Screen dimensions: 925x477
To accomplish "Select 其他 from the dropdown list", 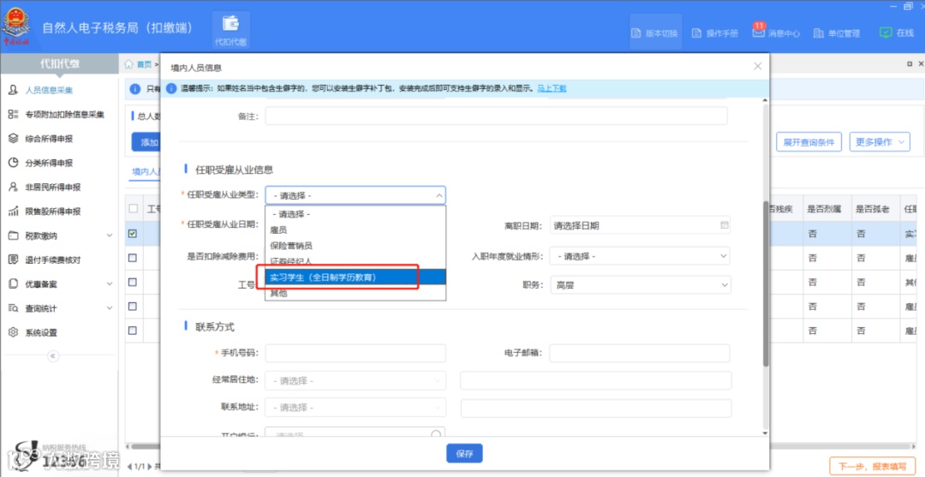I will point(355,292).
